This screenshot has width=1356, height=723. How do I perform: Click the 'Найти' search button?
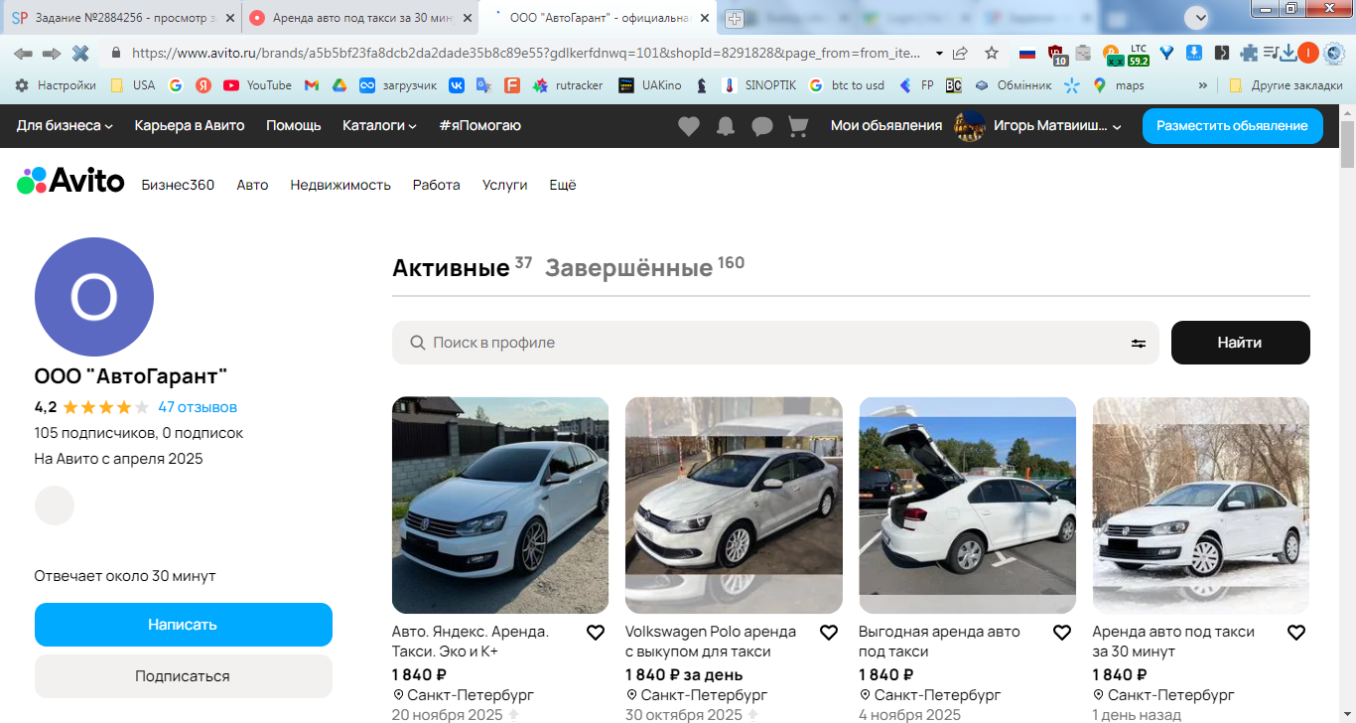1241,343
